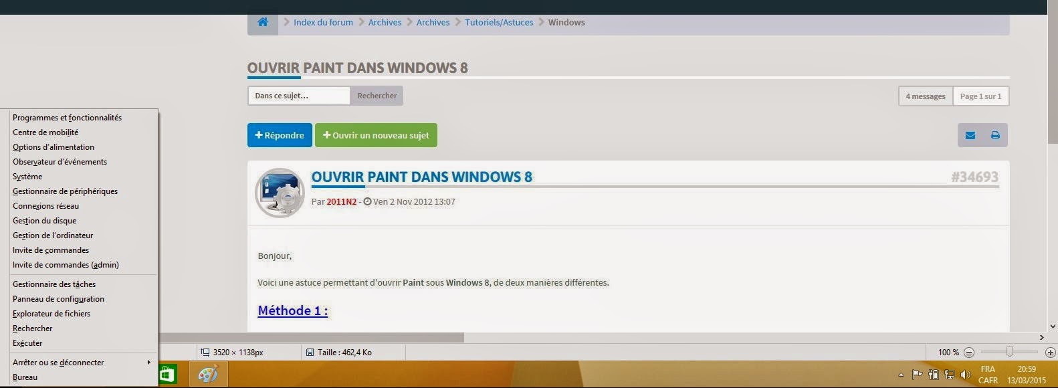The width and height of the screenshot is (1058, 388).
Task: Click the Méthode 1 heading link
Action: 293,310
